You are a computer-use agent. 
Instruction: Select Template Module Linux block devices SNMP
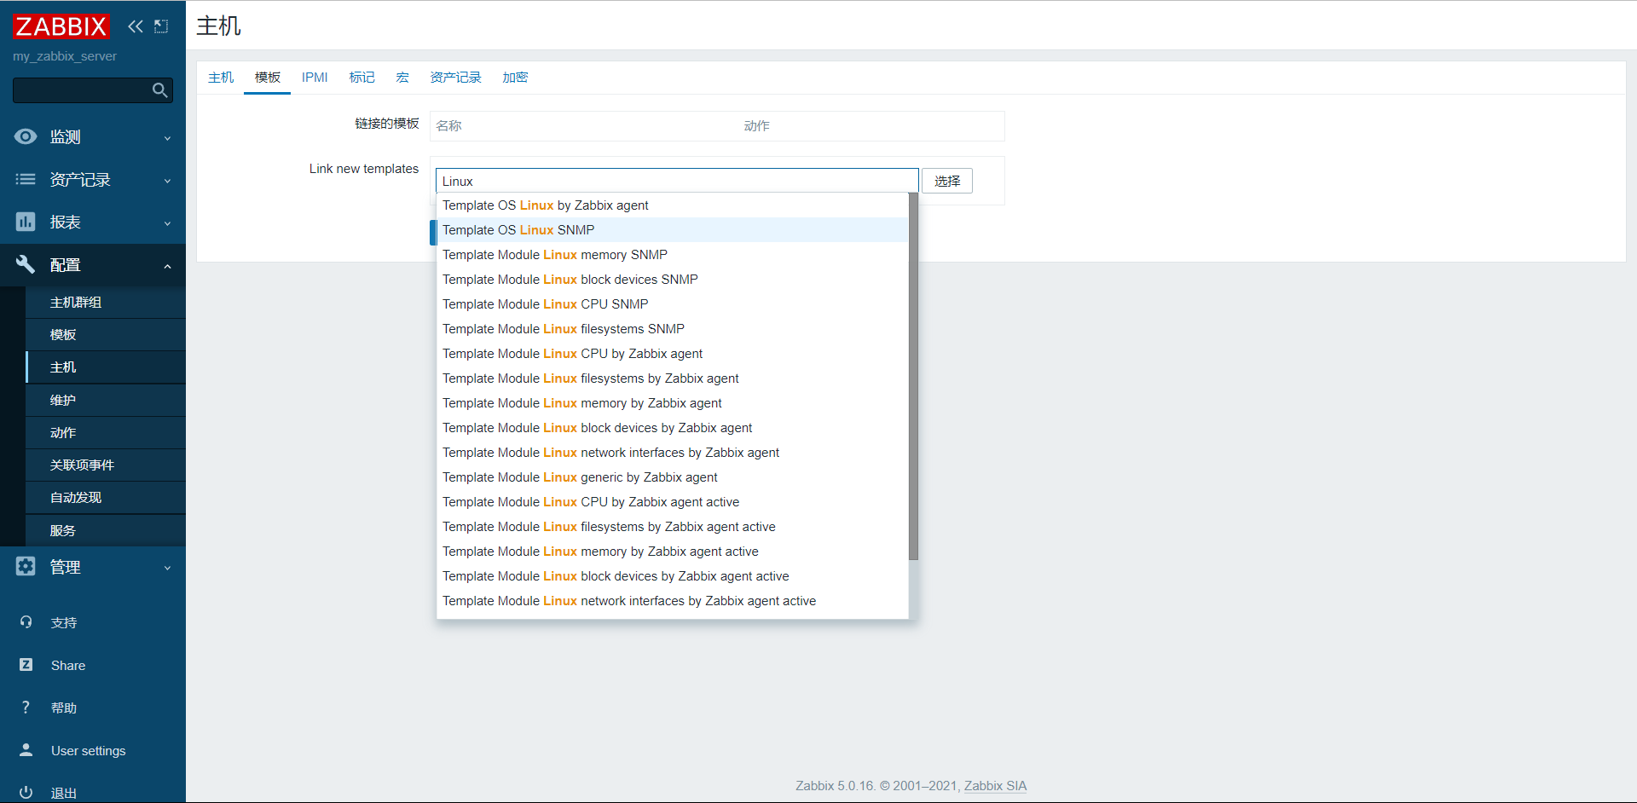coord(672,280)
